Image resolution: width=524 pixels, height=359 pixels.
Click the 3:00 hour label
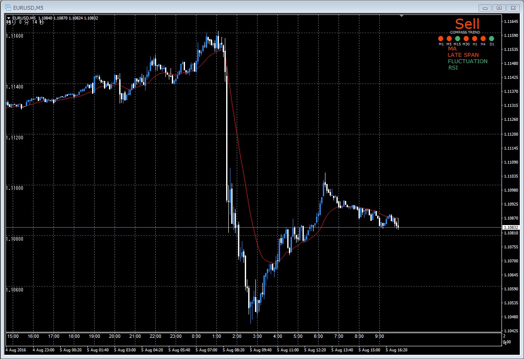pos(257,336)
